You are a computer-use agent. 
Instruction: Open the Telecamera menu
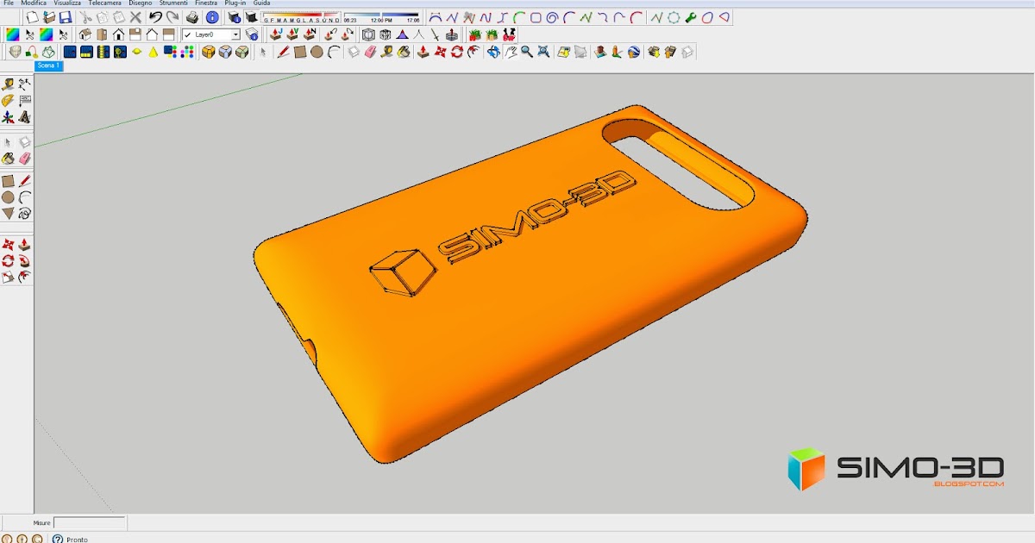pyautogui.click(x=105, y=3)
